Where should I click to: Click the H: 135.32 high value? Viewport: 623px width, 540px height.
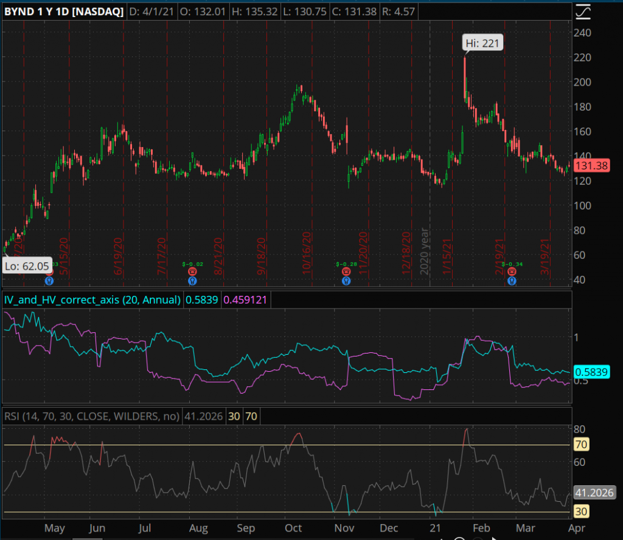pyautogui.click(x=254, y=12)
